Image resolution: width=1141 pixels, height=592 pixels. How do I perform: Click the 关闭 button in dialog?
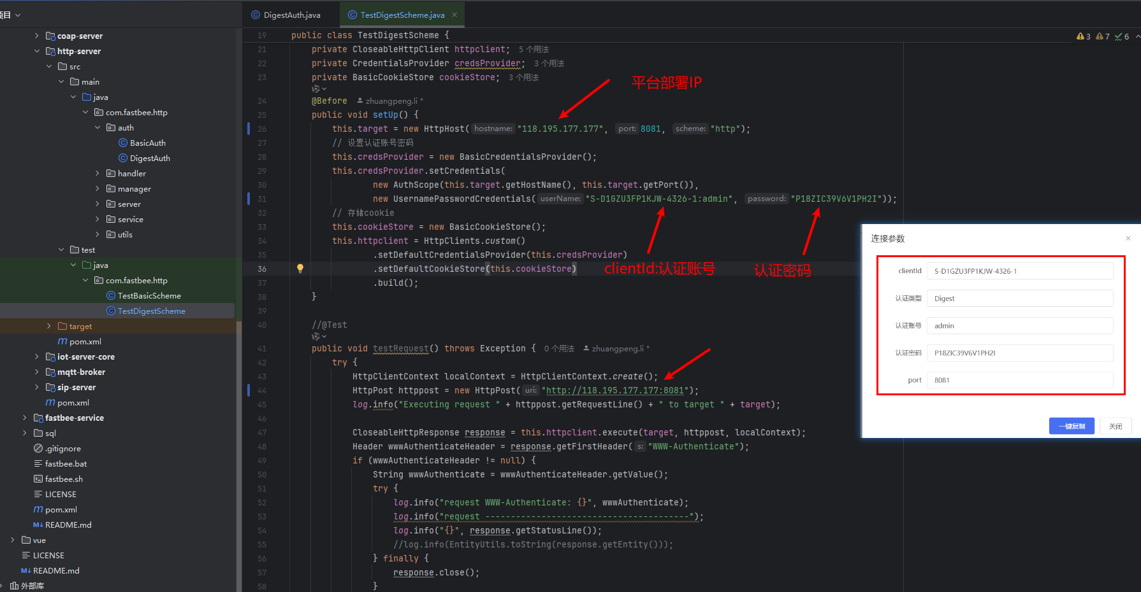pos(1116,426)
